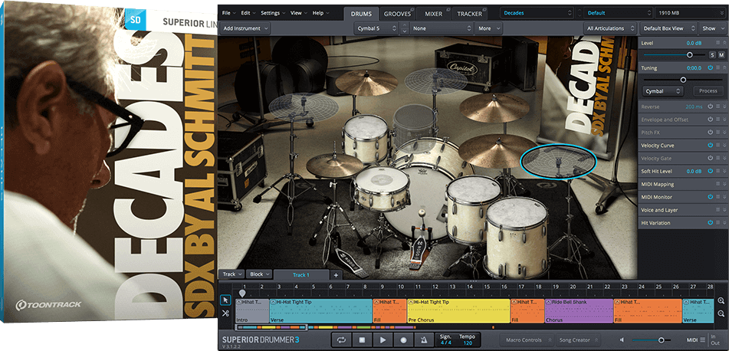Screen dimensions: 729x351
Task: Open the MIDI Mapping section menu icon
Action: click(718, 184)
